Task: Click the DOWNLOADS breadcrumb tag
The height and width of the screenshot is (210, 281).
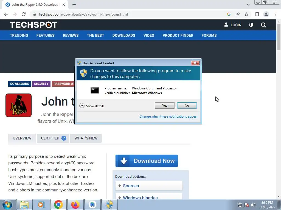Action: (x=19, y=84)
